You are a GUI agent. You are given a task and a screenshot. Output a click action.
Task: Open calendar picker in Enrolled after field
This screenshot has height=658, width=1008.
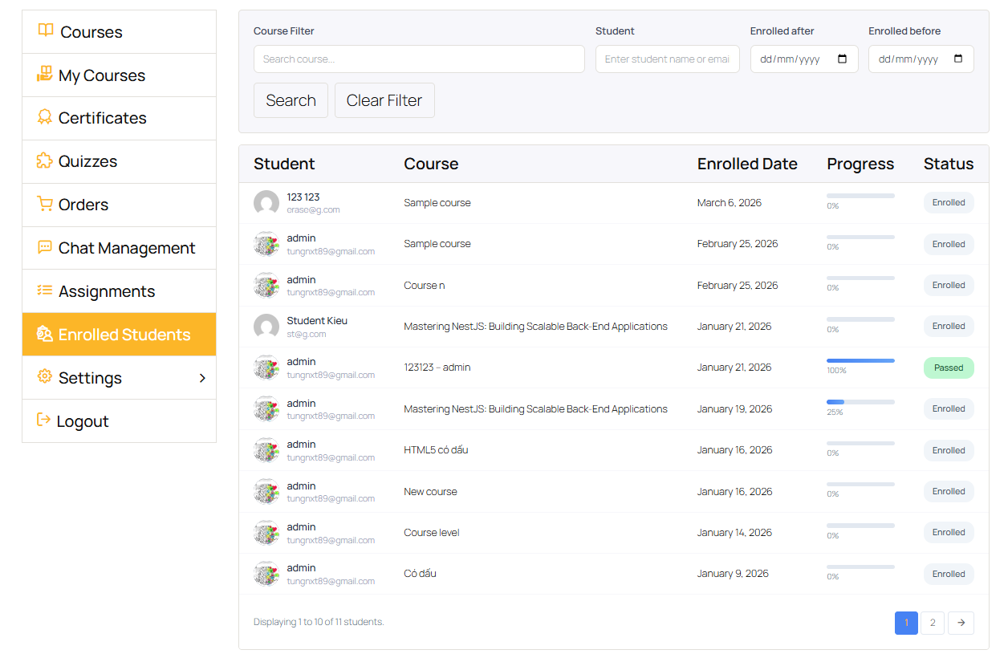(x=842, y=59)
